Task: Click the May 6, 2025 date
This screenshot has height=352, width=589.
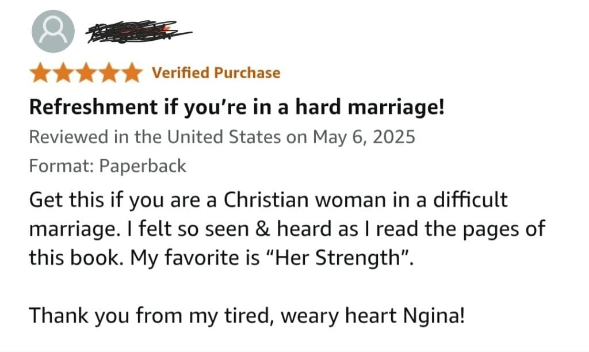Action: (364, 137)
